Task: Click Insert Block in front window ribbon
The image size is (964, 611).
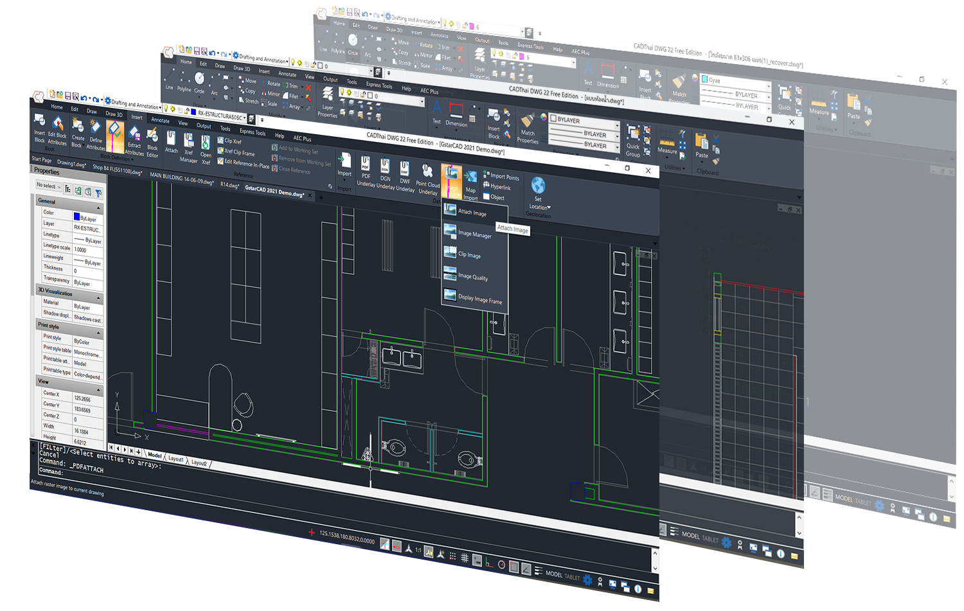Action: pyautogui.click(x=39, y=127)
